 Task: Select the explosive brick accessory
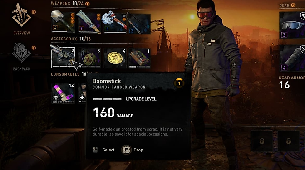click(x=139, y=58)
